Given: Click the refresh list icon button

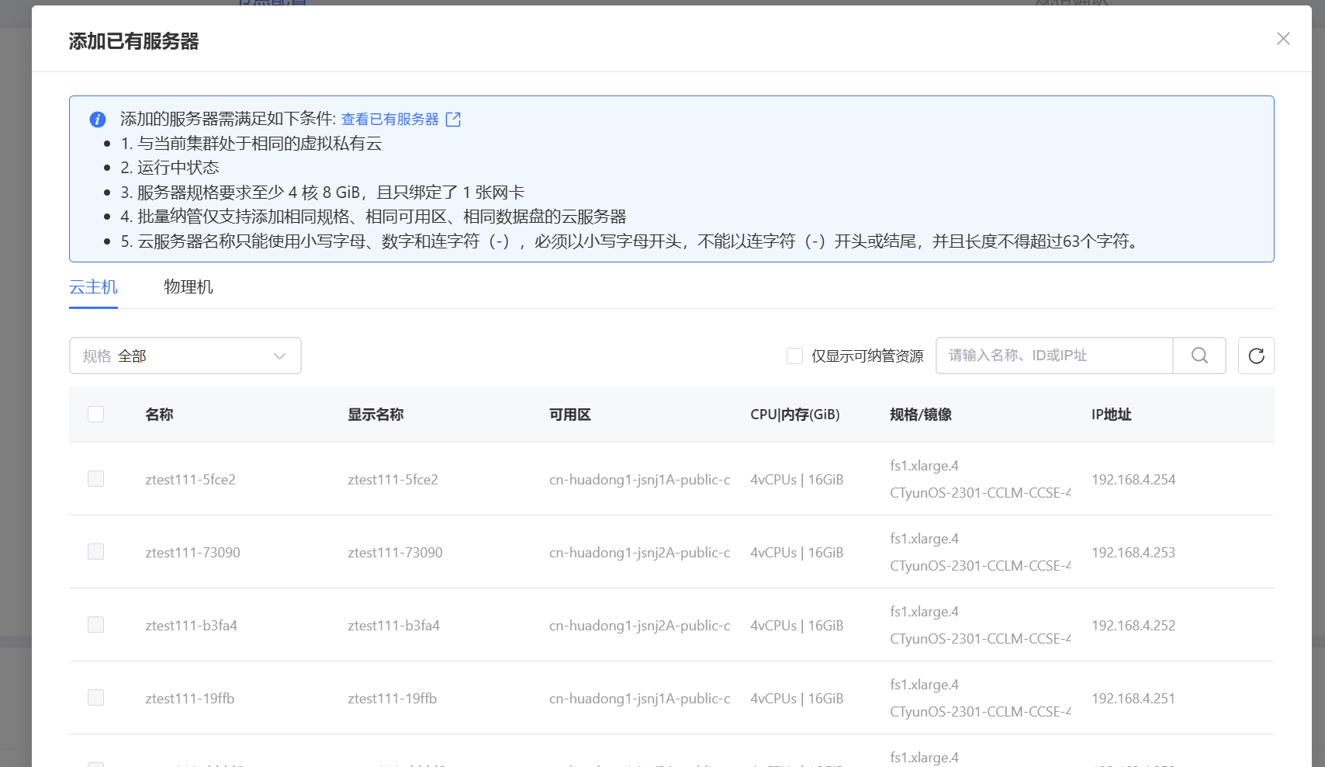Looking at the screenshot, I should 1256,356.
